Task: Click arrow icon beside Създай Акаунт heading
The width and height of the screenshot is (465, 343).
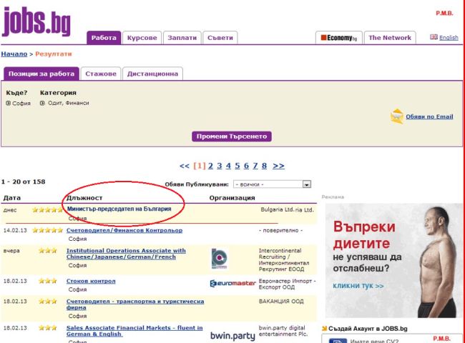Action: point(325,329)
